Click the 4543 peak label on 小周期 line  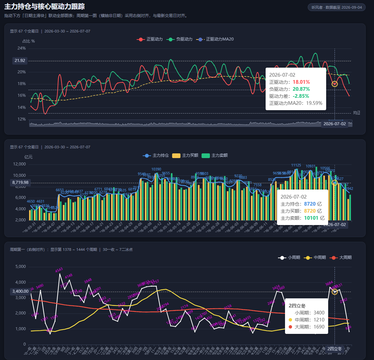[x=59, y=270]
